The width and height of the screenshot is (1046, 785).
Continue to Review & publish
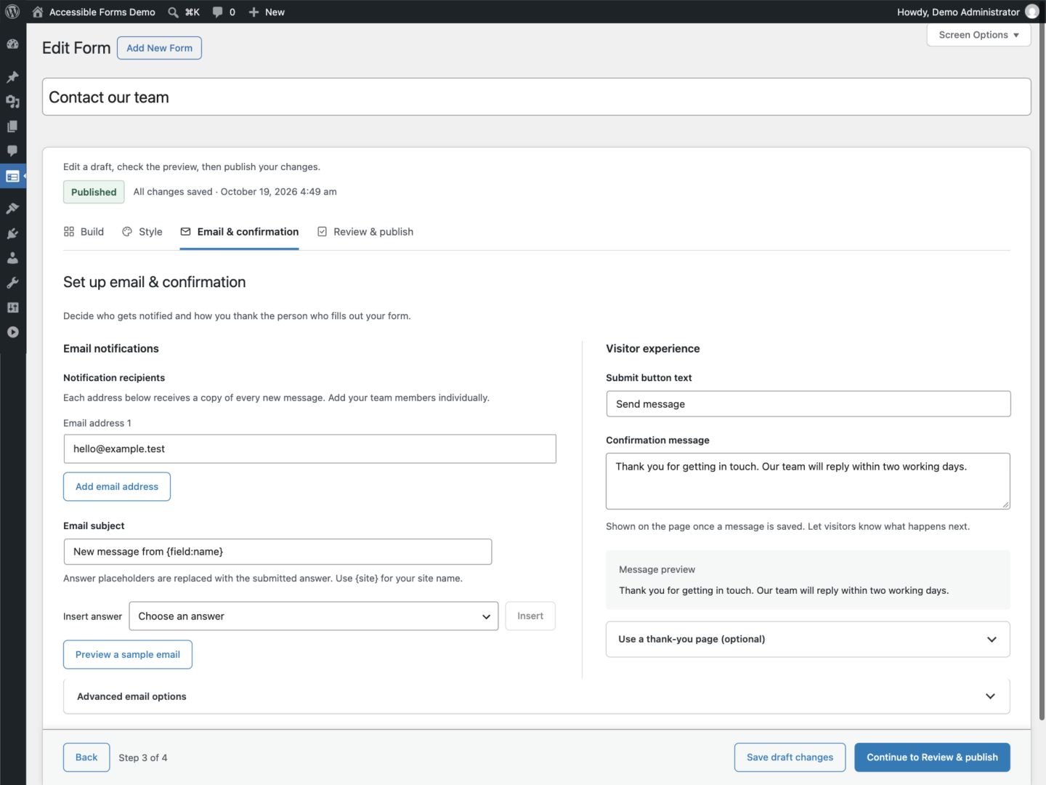(x=932, y=757)
